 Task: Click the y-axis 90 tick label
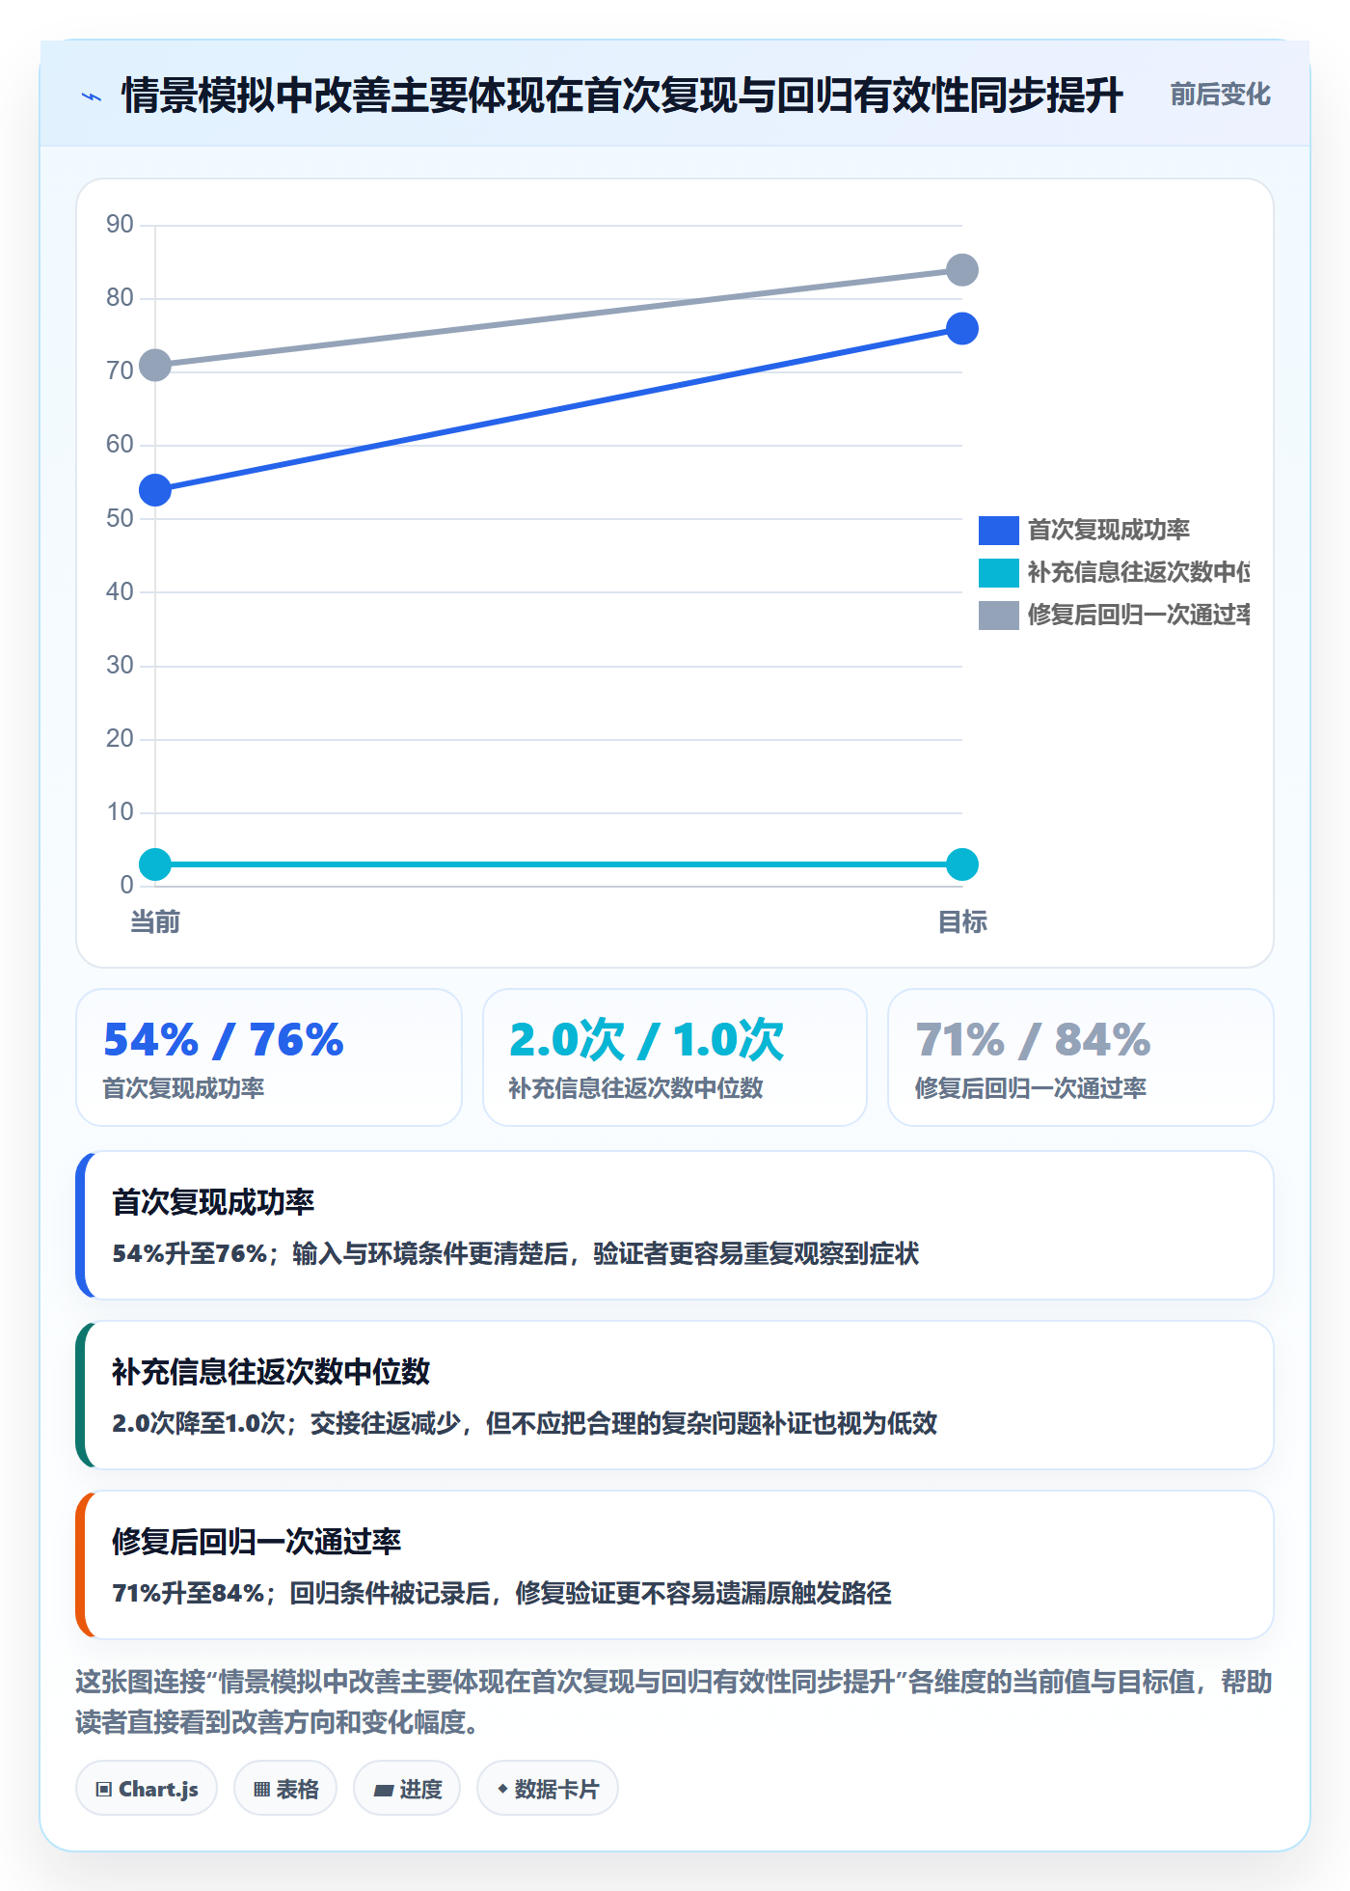(x=120, y=225)
